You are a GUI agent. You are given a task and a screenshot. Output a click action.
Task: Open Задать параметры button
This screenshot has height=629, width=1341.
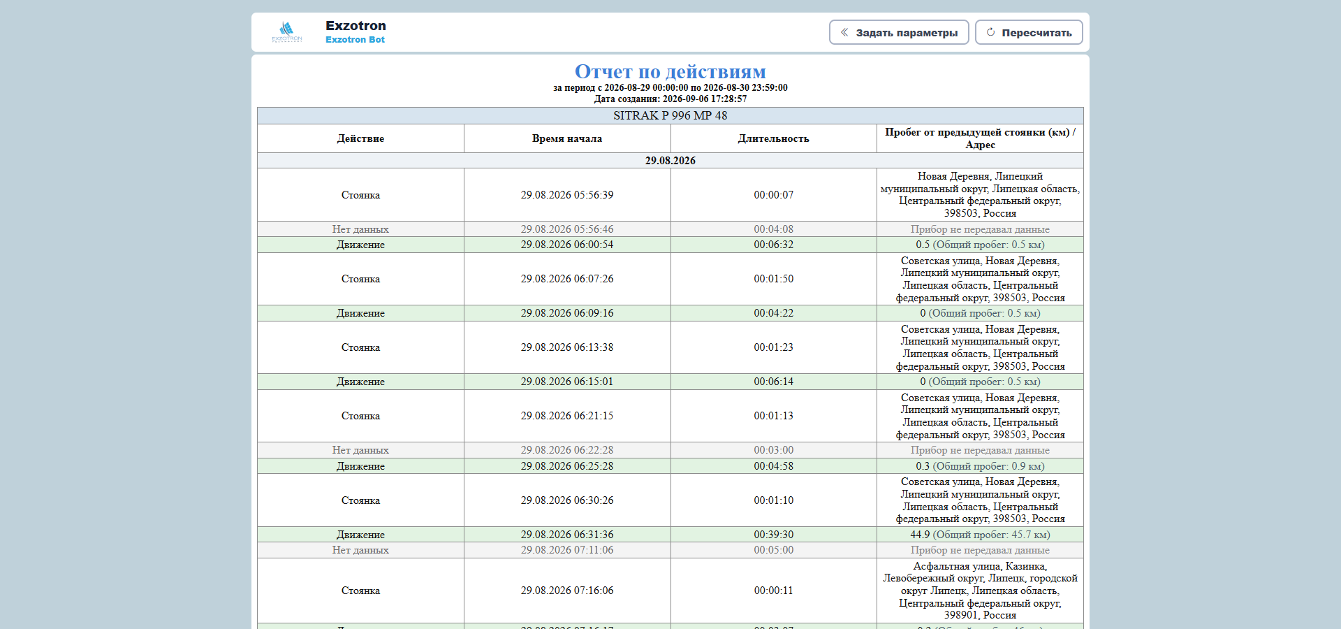point(899,32)
